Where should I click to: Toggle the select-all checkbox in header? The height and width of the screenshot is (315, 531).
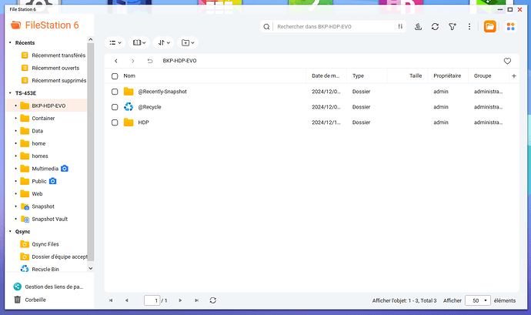[115, 76]
